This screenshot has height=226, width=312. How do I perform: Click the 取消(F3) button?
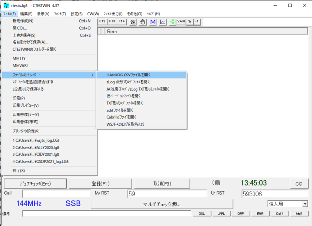point(162,184)
